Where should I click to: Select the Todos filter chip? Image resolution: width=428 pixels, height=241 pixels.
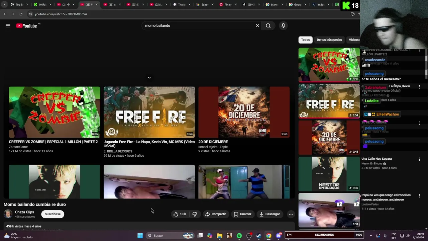tap(305, 40)
